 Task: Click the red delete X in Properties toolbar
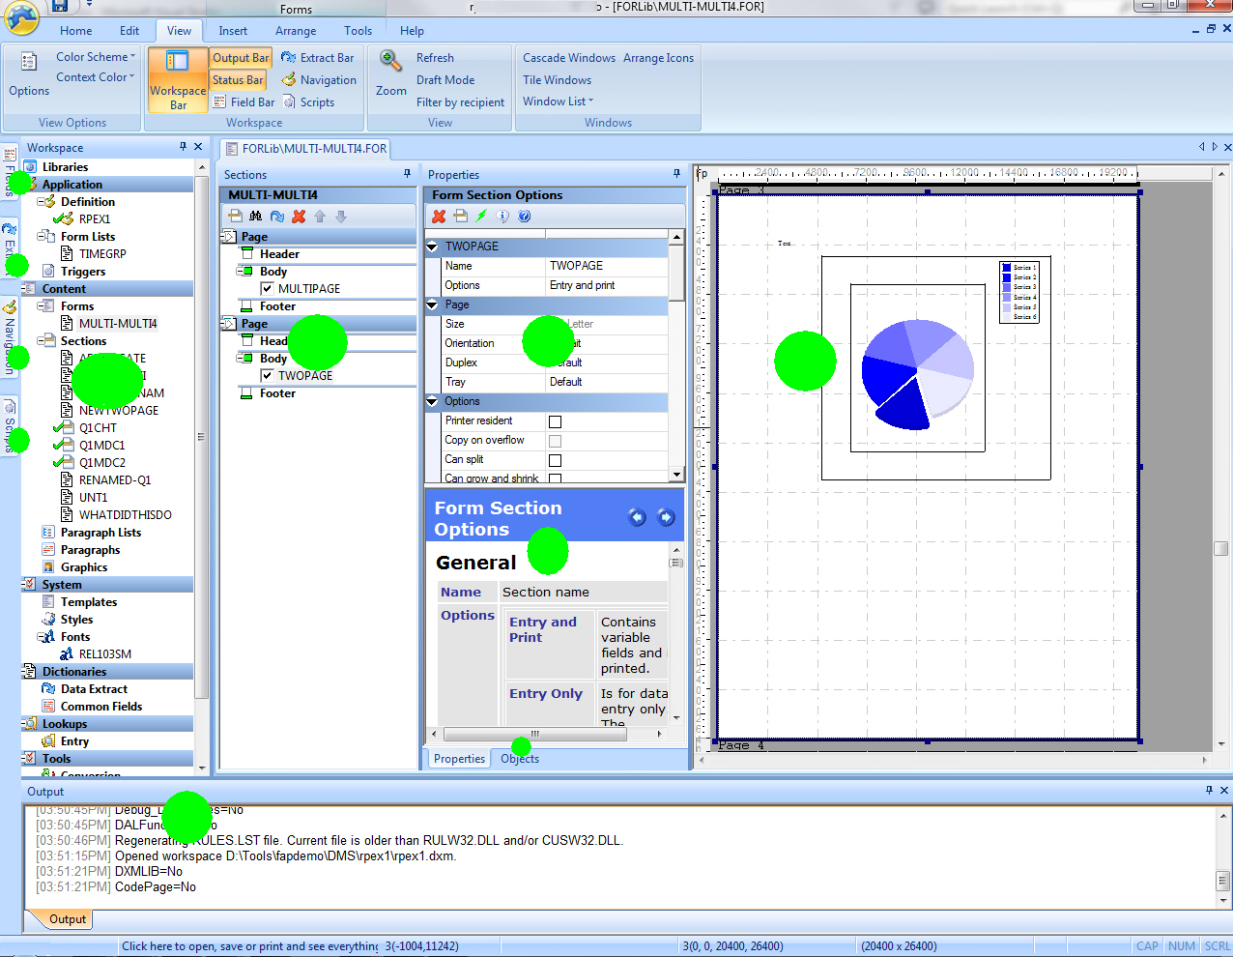click(x=439, y=217)
